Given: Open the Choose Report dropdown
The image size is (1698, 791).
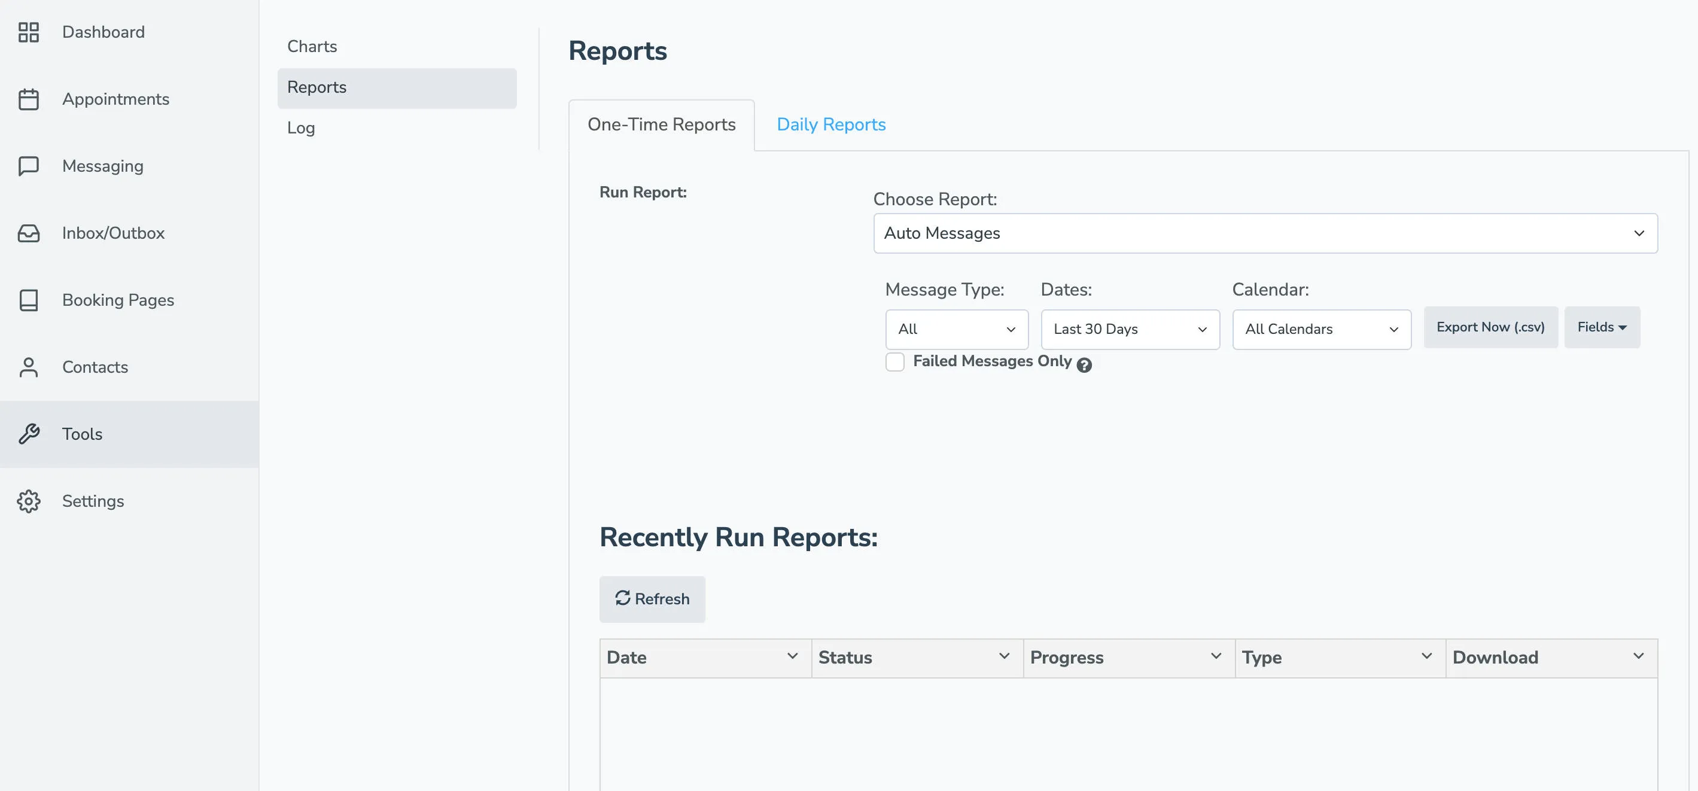Looking at the screenshot, I should pos(1265,233).
